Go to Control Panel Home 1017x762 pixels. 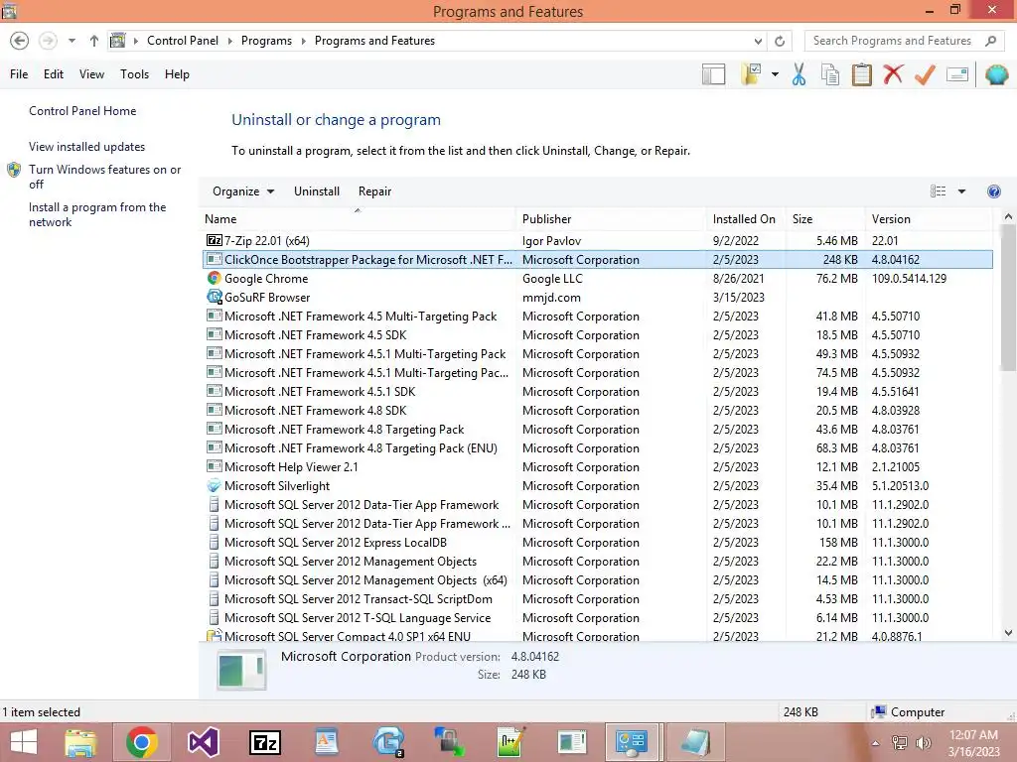click(x=82, y=111)
